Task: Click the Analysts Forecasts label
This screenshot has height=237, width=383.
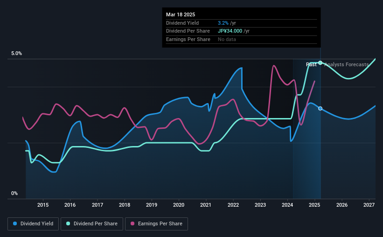Action: tap(346, 64)
